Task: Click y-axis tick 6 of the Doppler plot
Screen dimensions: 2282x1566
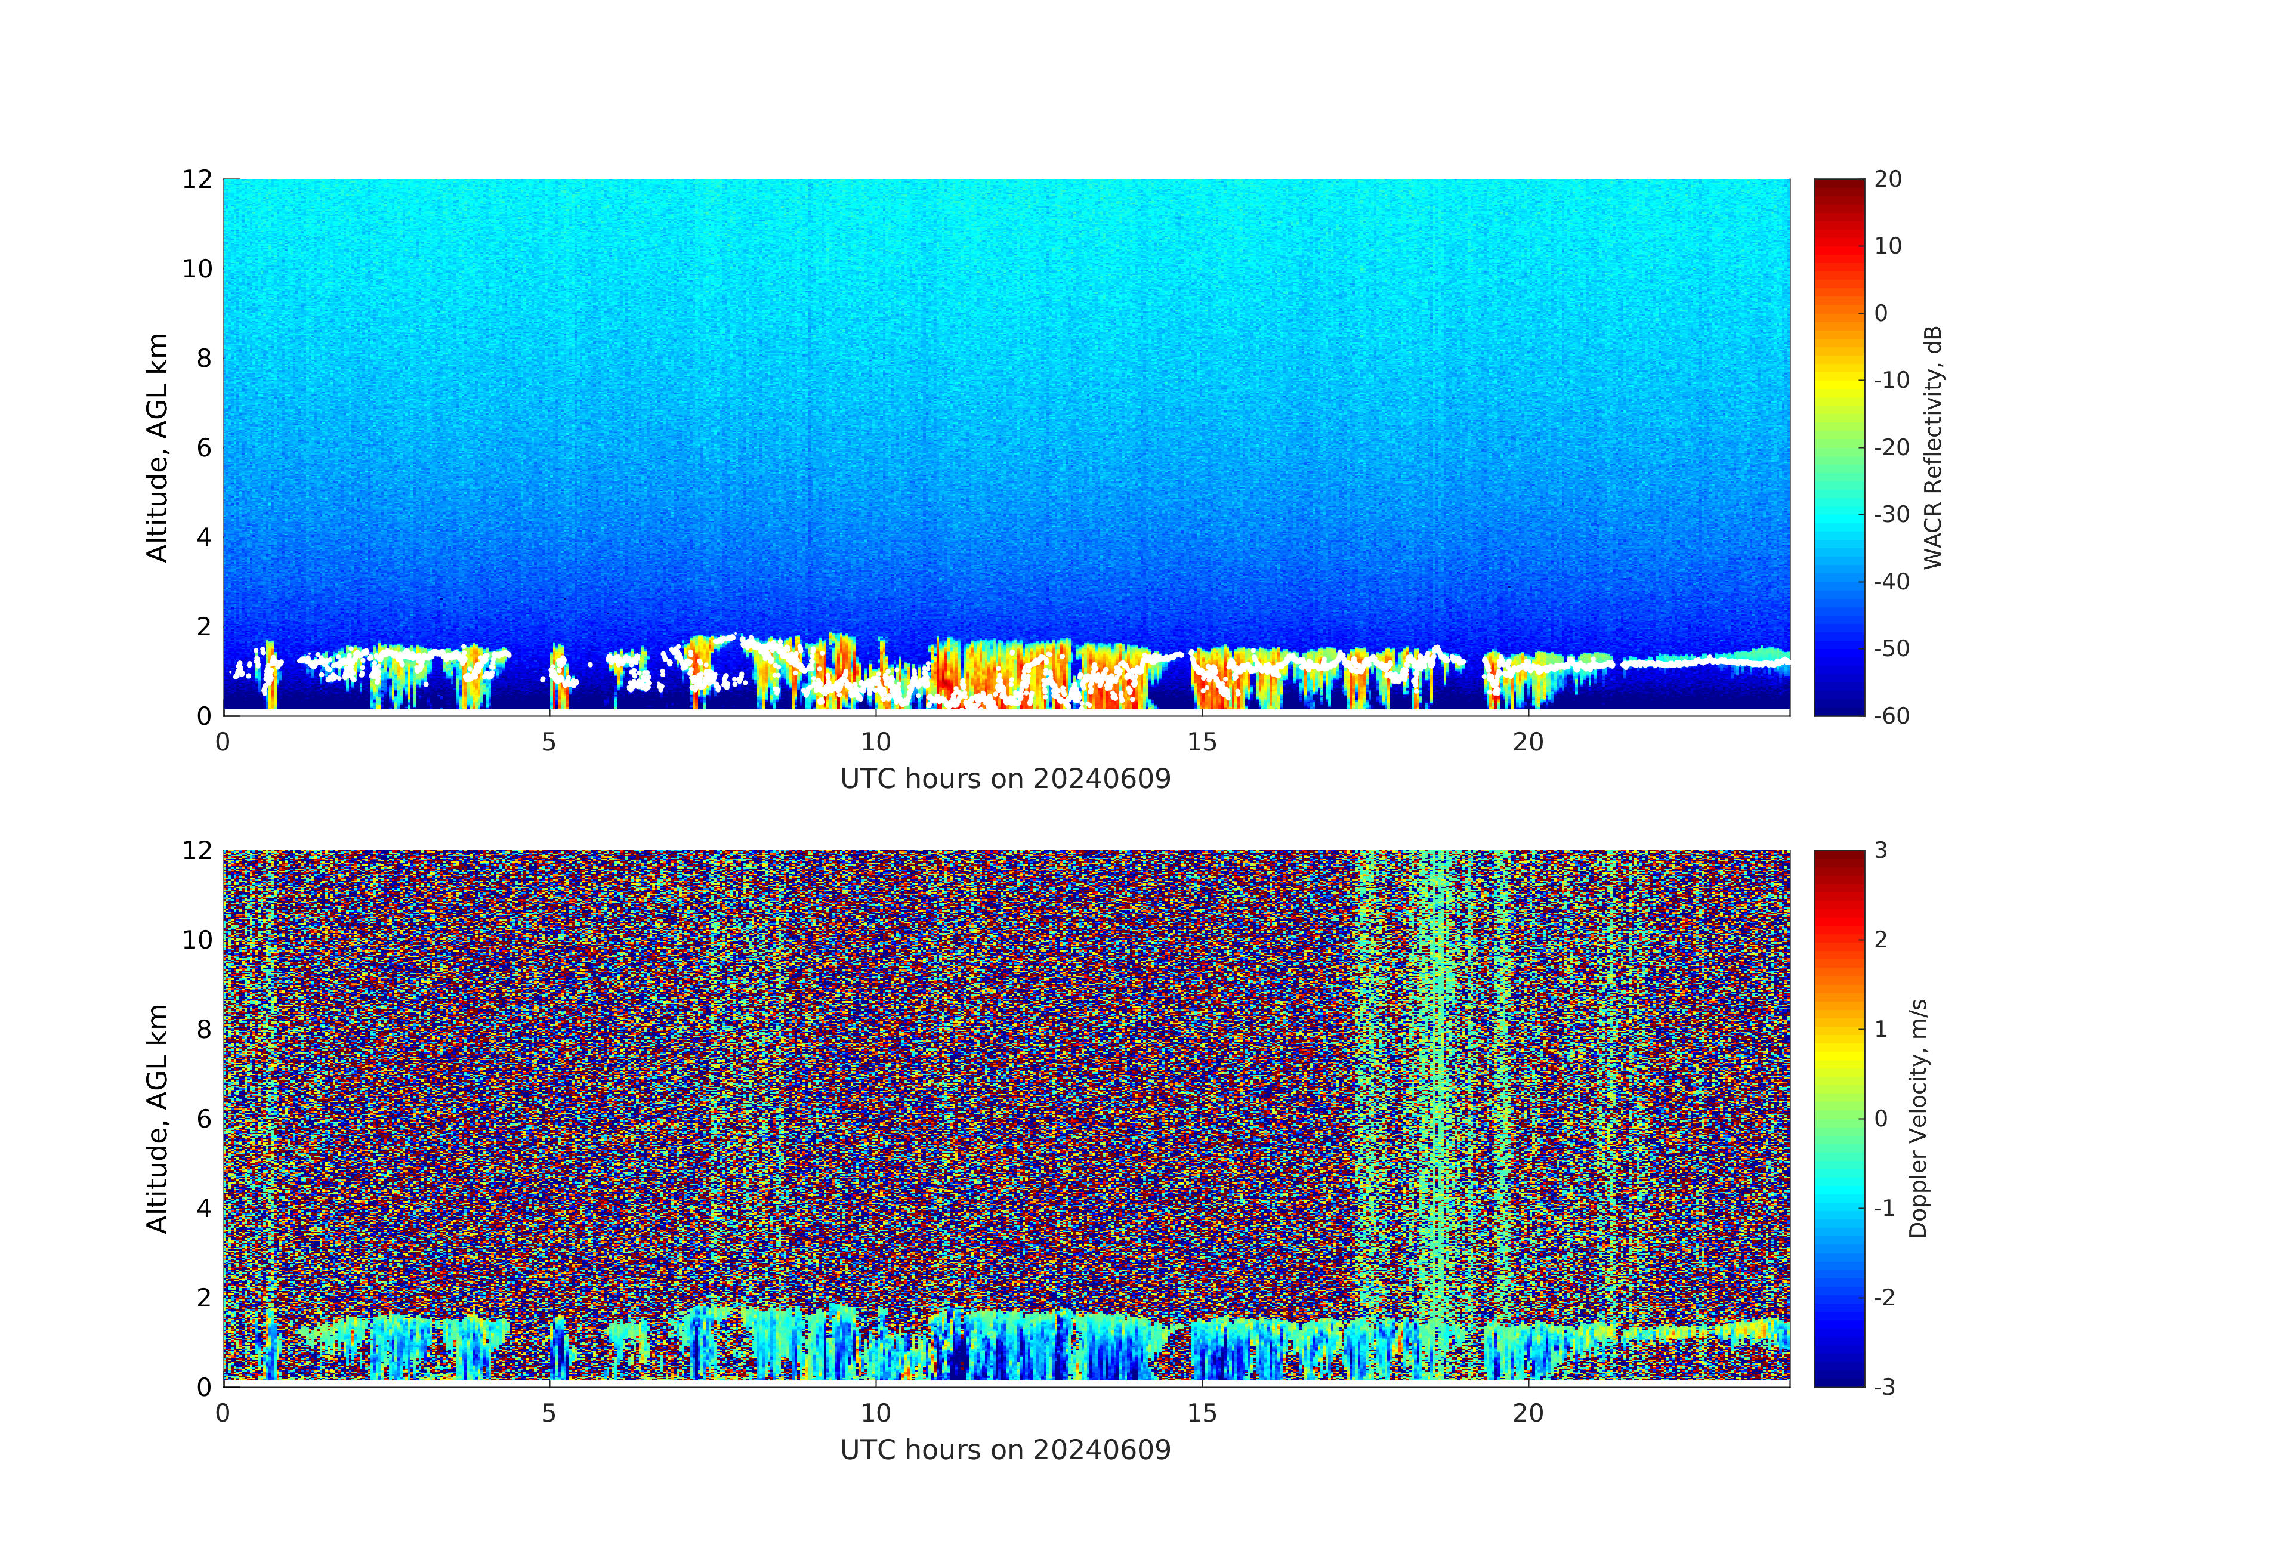Action: click(x=203, y=1119)
